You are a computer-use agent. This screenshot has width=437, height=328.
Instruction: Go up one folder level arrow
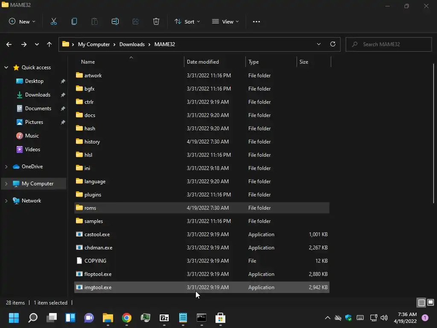tap(50, 44)
